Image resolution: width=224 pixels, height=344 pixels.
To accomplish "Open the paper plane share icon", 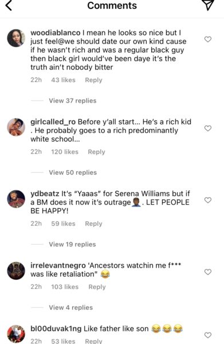I will tap(207, 5).
